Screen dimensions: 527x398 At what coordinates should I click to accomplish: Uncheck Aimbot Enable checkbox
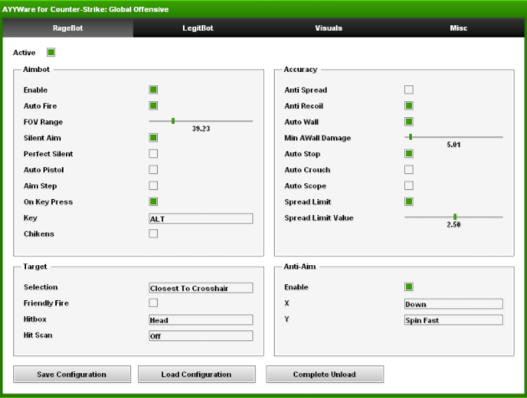pyautogui.click(x=154, y=89)
